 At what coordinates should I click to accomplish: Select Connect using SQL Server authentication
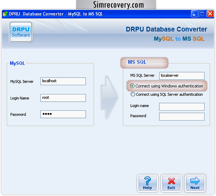click(167, 94)
